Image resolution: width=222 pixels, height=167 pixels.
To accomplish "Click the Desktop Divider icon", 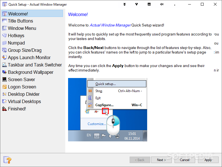I will (x=5, y=94).
